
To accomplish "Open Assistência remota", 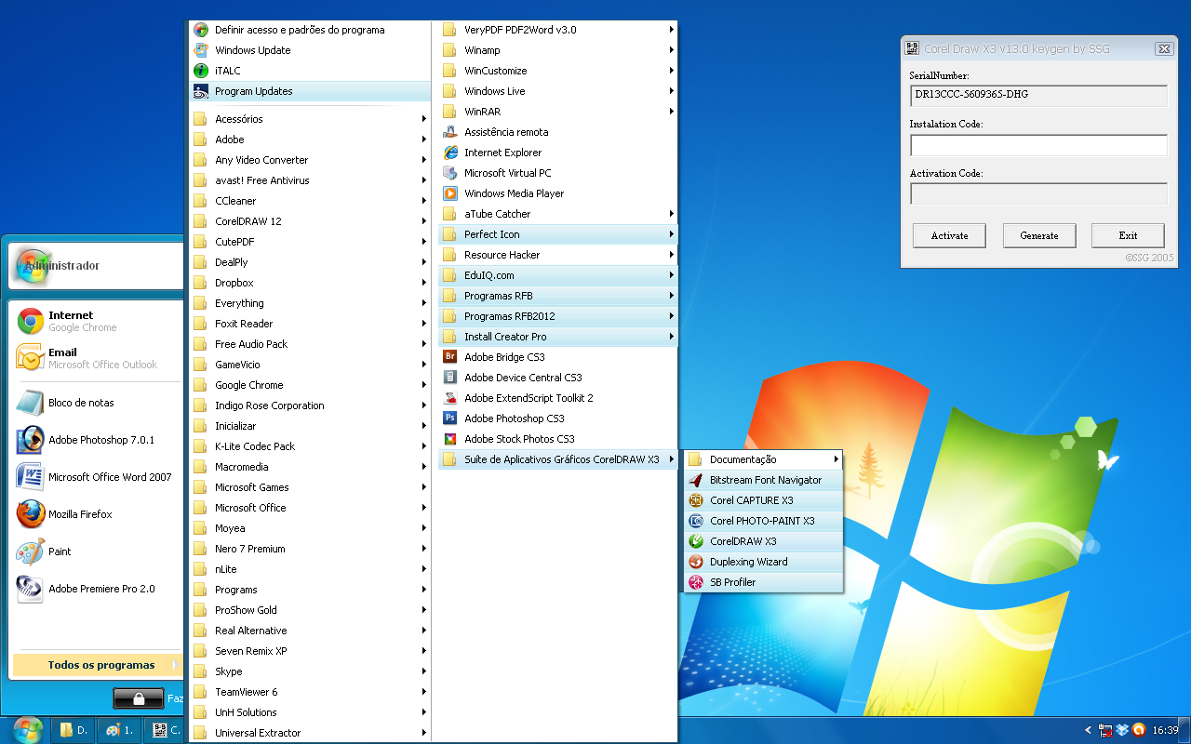I will pos(557,132).
